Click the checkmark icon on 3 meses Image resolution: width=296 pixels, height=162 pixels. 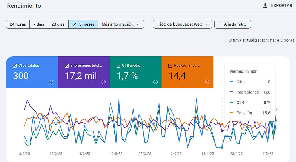(x=74, y=24)
